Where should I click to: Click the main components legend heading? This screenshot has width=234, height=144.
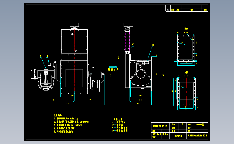point(118,119)
